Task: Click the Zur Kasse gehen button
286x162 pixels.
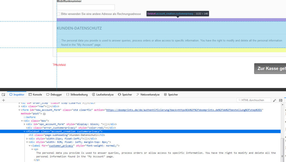Action: 270,68
